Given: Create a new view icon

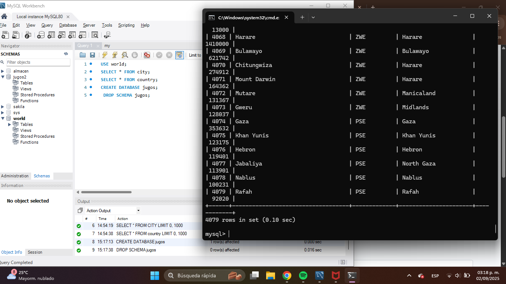Looking at the screenshot, I should pos(62,35).
